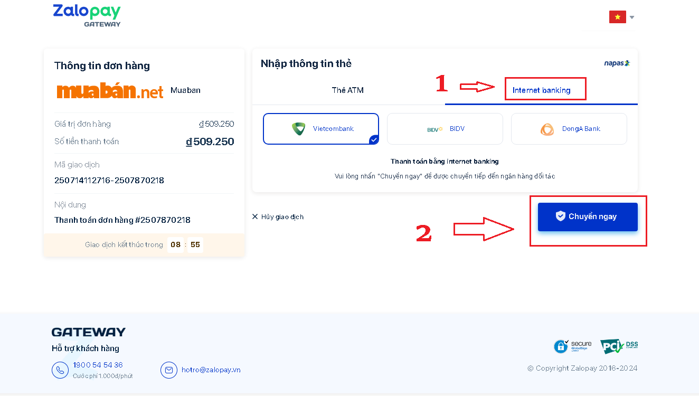
Task: Click the Thông tin đơn hàng heading
Action: (x=102, y=66)
